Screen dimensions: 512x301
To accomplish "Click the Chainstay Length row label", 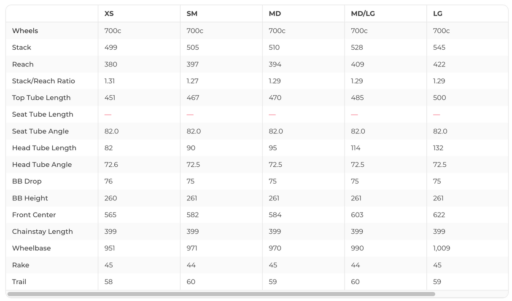I will tap(43, 232).
